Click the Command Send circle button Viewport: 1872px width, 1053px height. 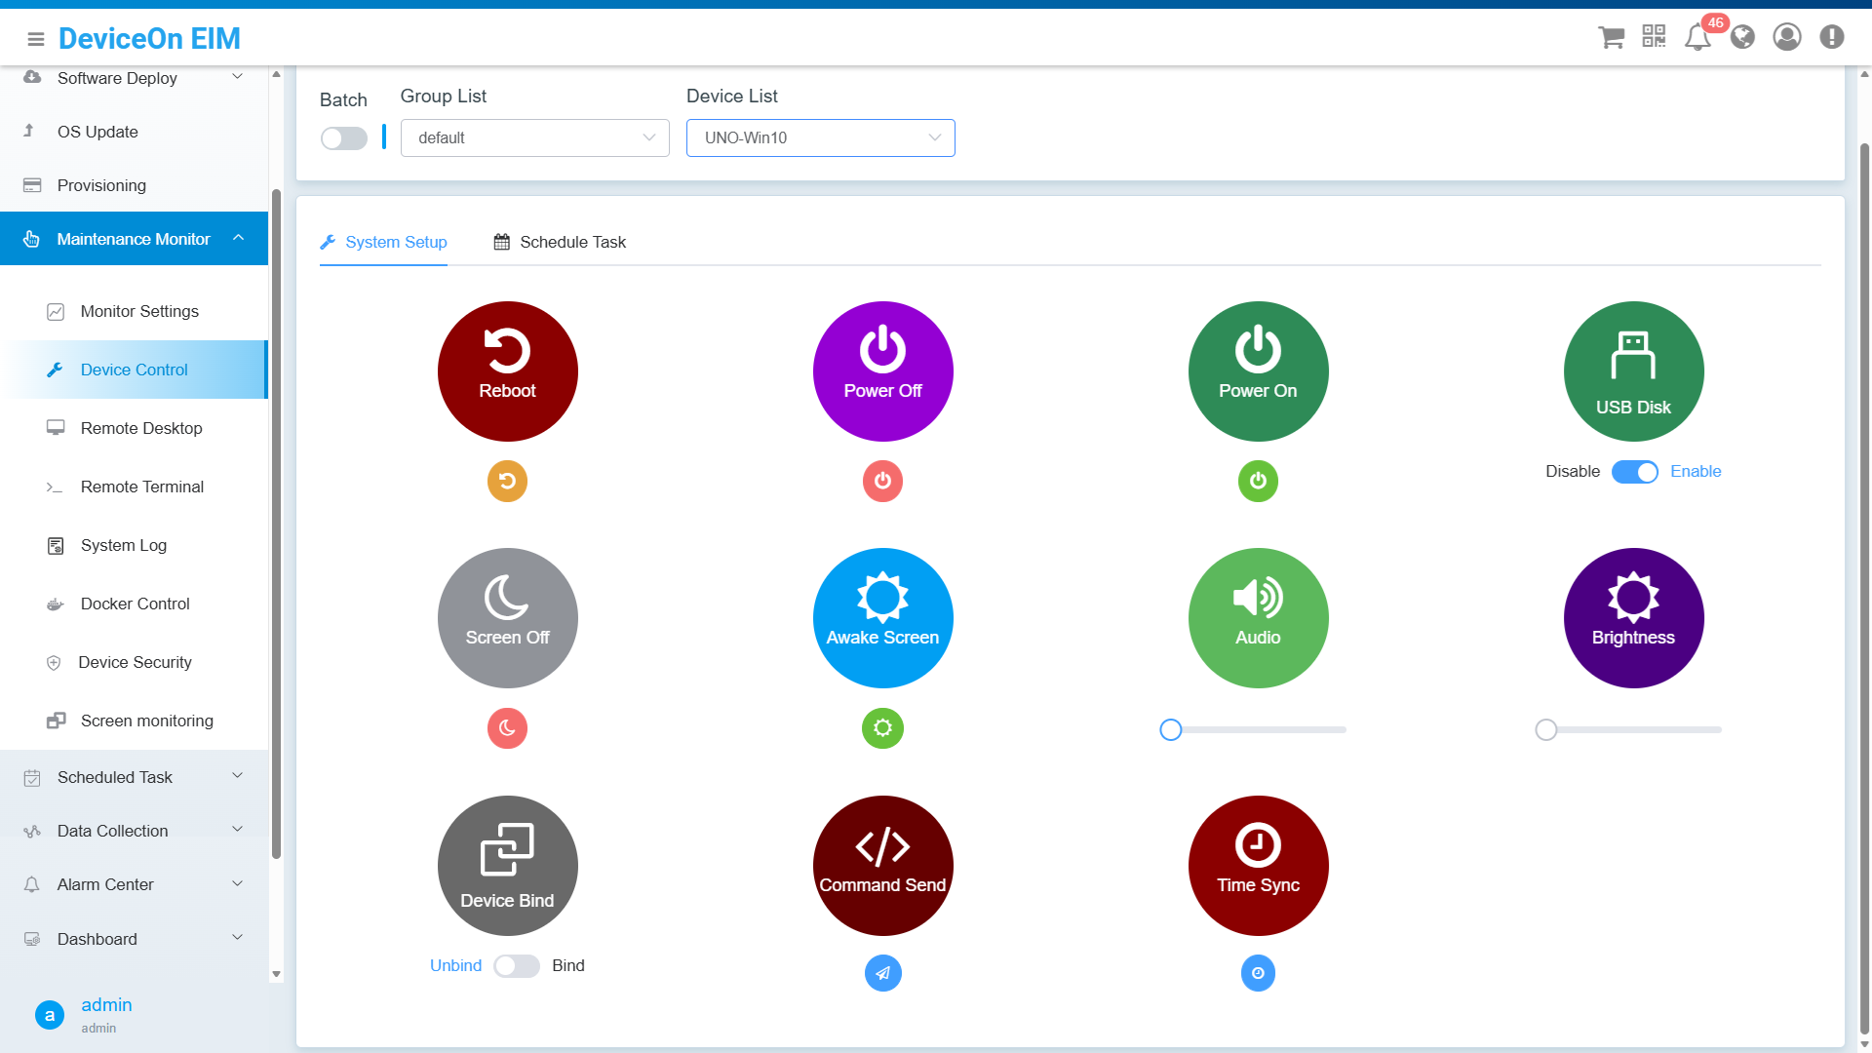coord(882,866)
